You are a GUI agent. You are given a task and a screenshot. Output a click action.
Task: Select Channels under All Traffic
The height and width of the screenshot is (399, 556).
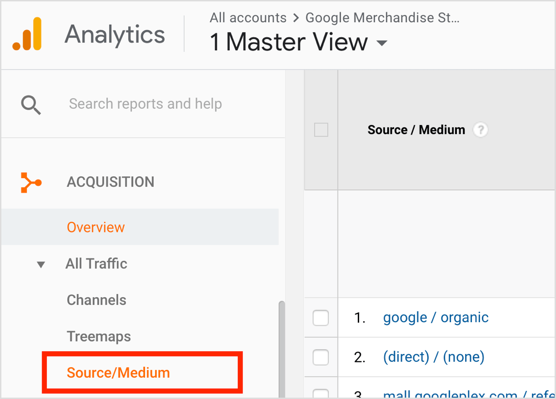[x=96, y=300]
